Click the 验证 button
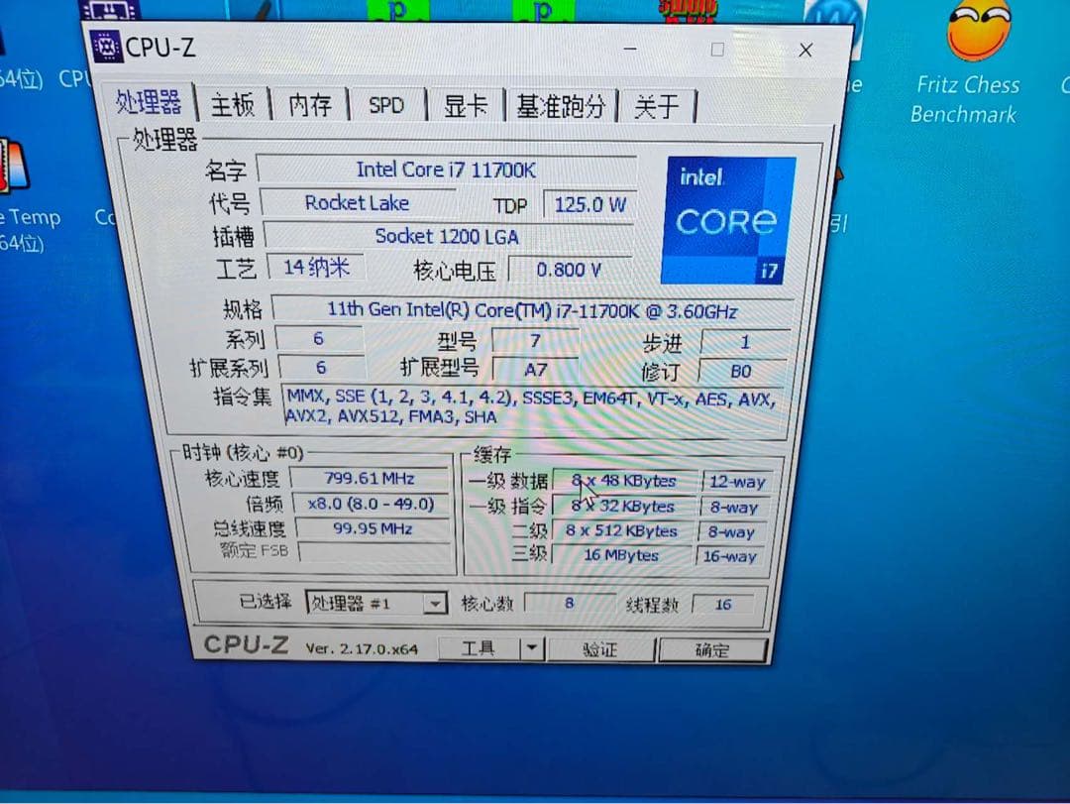The height and width of the screenshot is (804, 1070). (599, 649)
